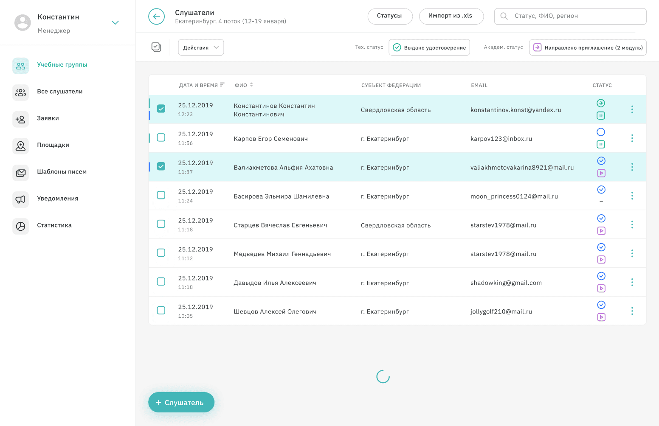Click the Уведомления megaphone icon
This screenshot has width=659, height=426.
tap(20, 199)
